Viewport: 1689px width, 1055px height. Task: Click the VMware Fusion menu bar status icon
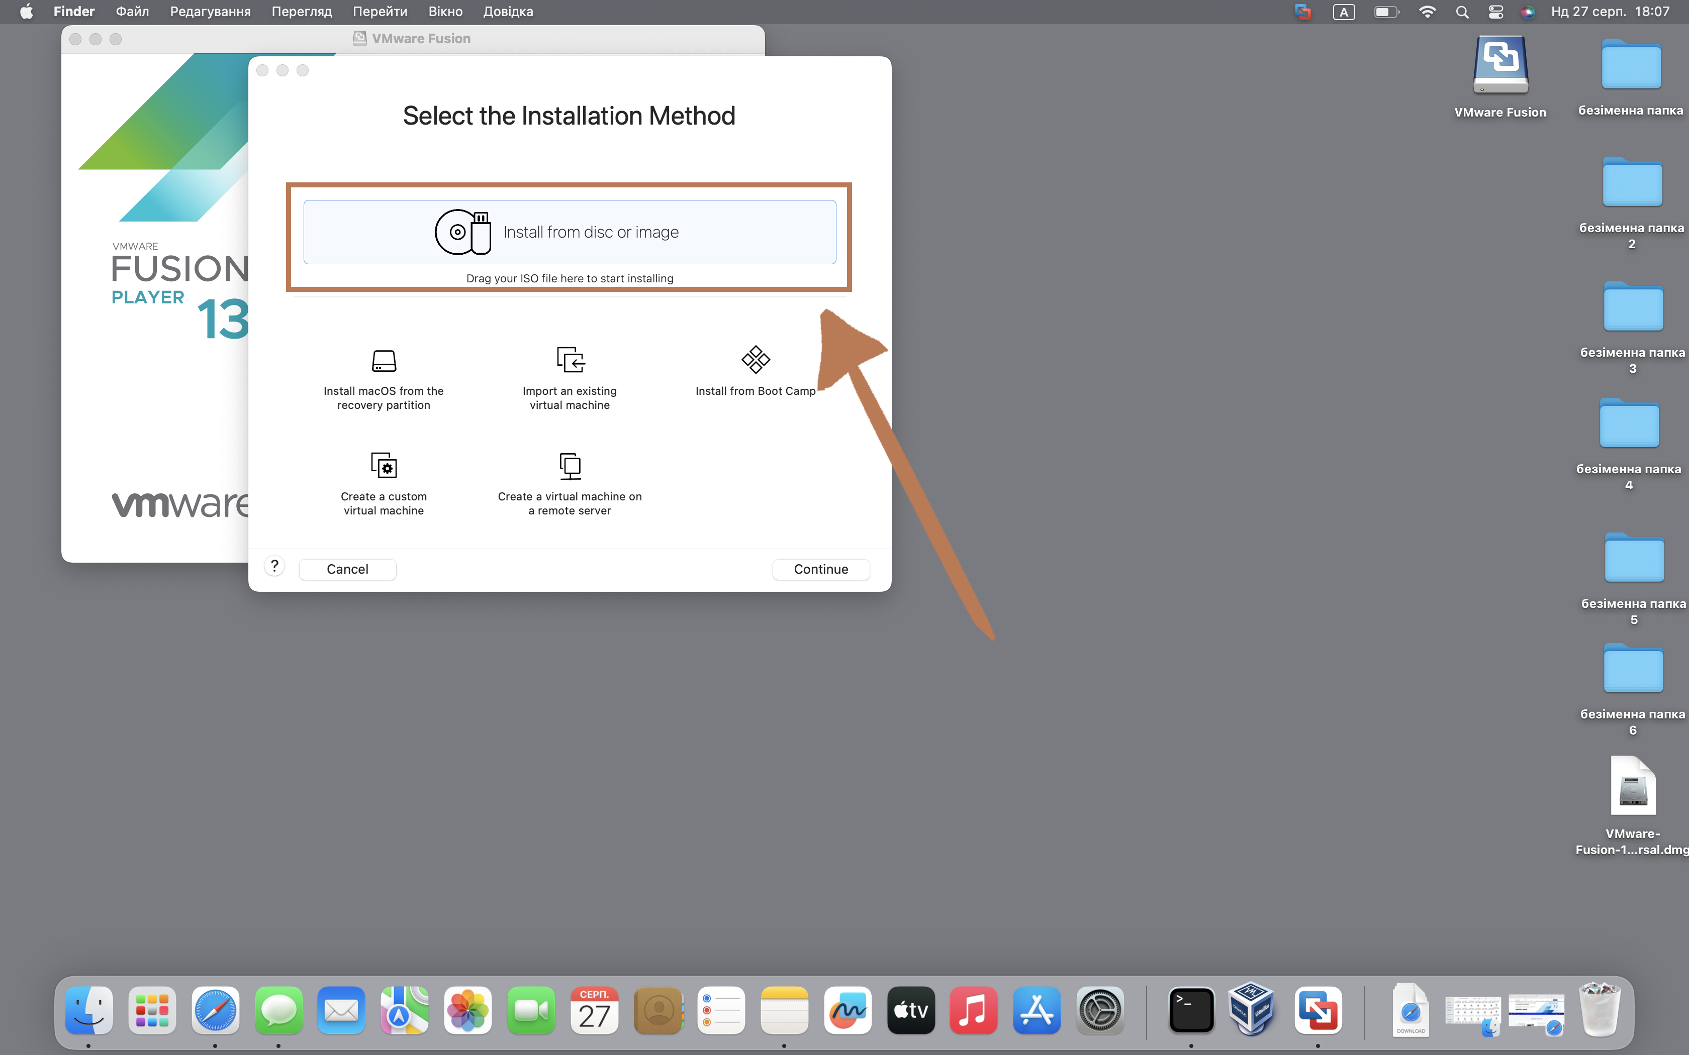click(1302, 12)
